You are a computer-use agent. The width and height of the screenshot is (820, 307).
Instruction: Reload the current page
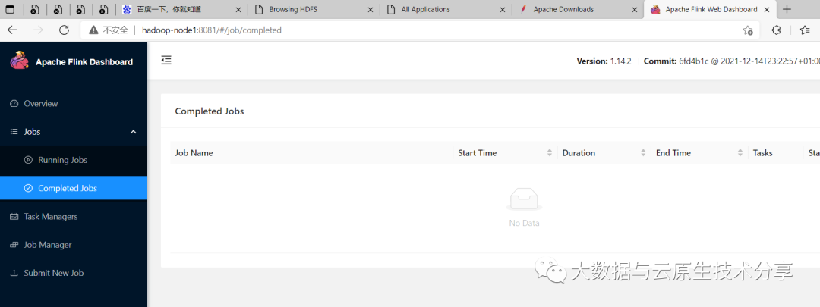click(x=65, y=30)
